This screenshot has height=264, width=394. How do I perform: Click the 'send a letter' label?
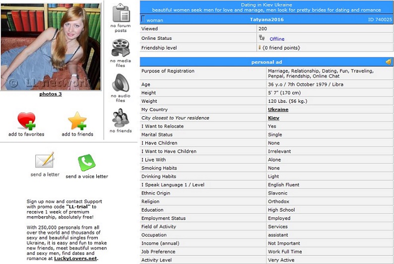click(x=45, y=174)
